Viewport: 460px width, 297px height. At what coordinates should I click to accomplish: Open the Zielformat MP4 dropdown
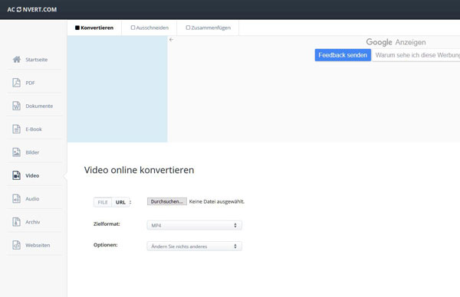pyautogui.click(x=194, y=225)
